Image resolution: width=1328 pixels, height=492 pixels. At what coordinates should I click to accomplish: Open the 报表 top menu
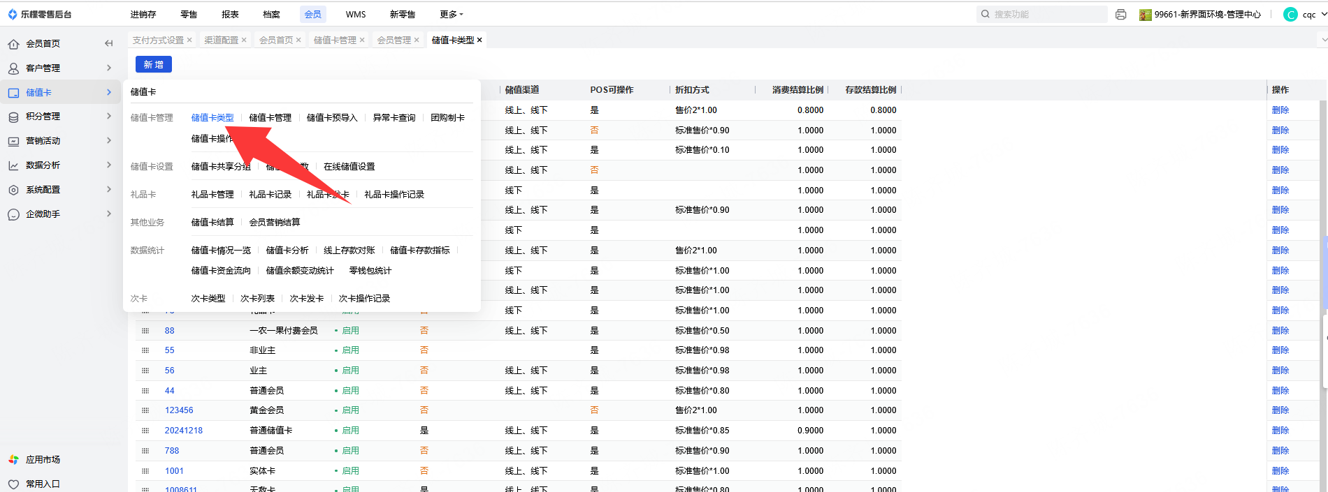(x=230, y=15)
